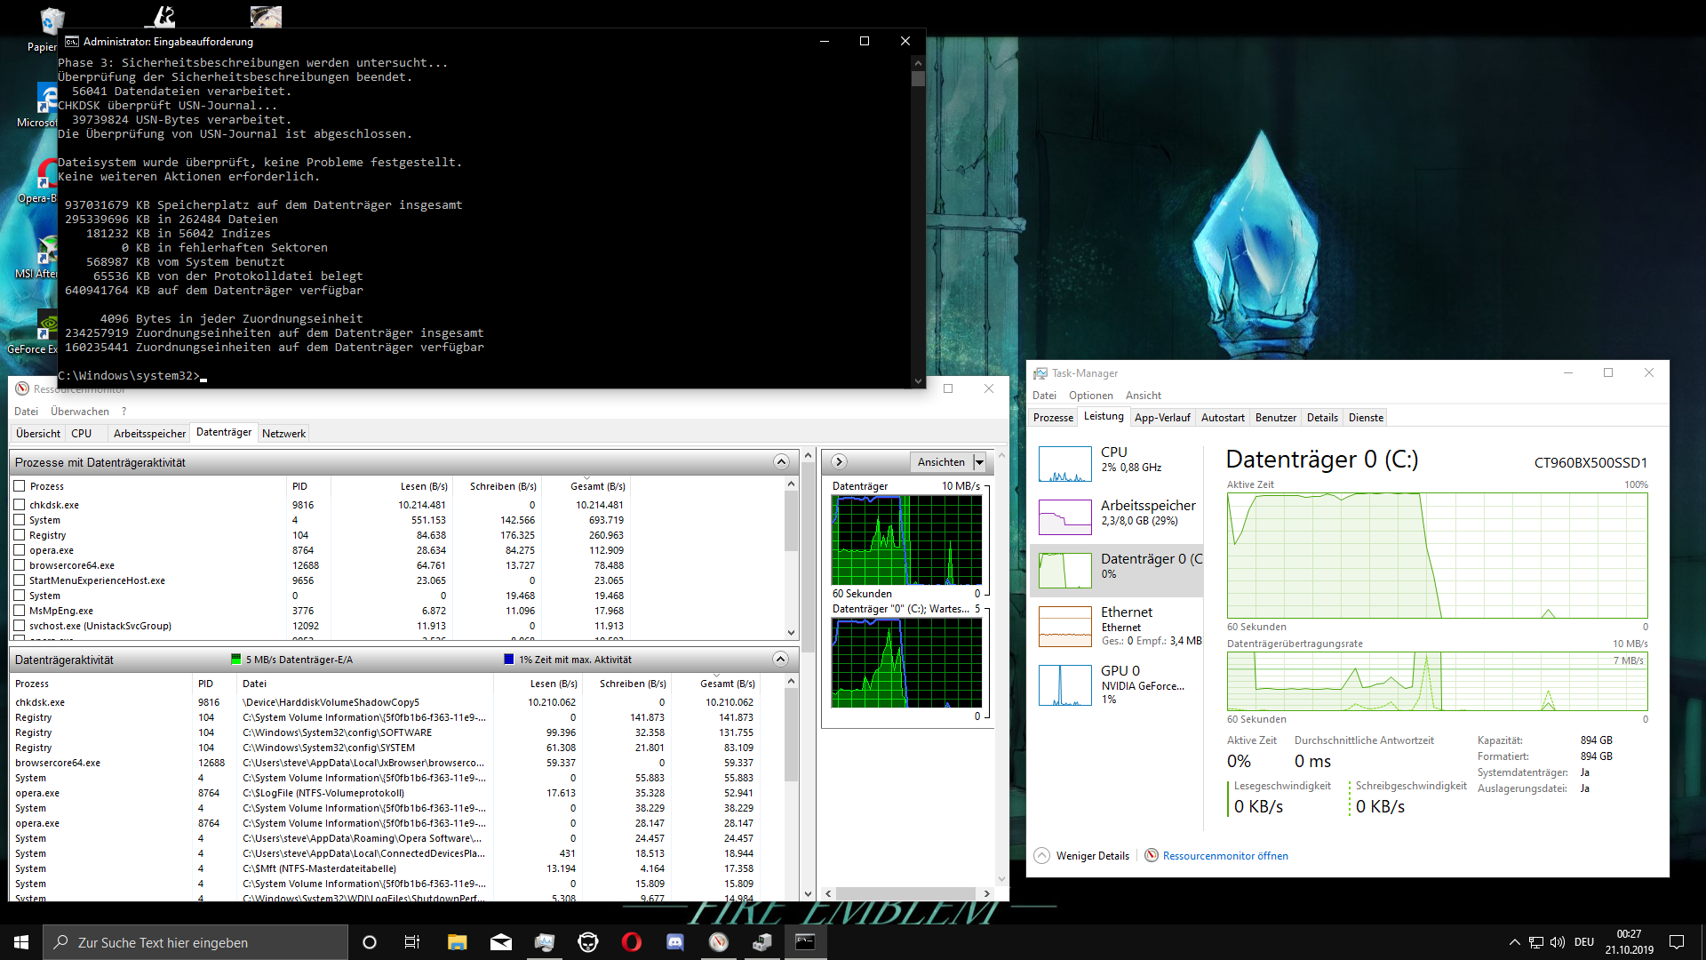Collapse the Datenträgeraktivität section

pyautogui.click(x=780, y=660)
